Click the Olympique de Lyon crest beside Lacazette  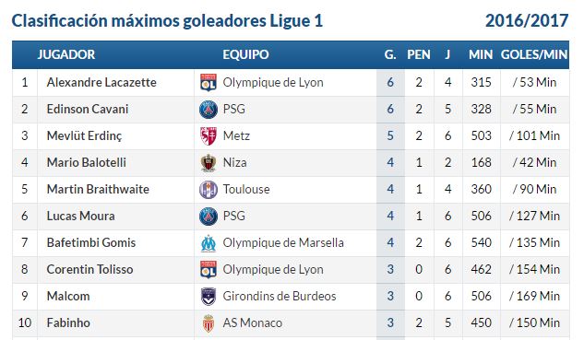pyautogui.click(x=209, y=83)
